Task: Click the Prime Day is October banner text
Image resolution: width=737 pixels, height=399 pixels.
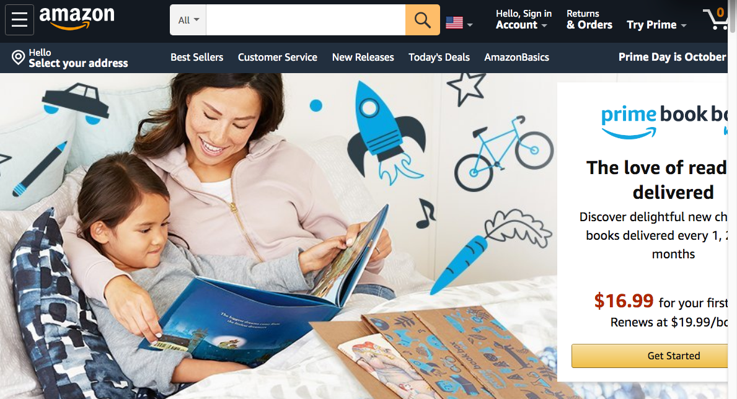Action: pos(673,57)
